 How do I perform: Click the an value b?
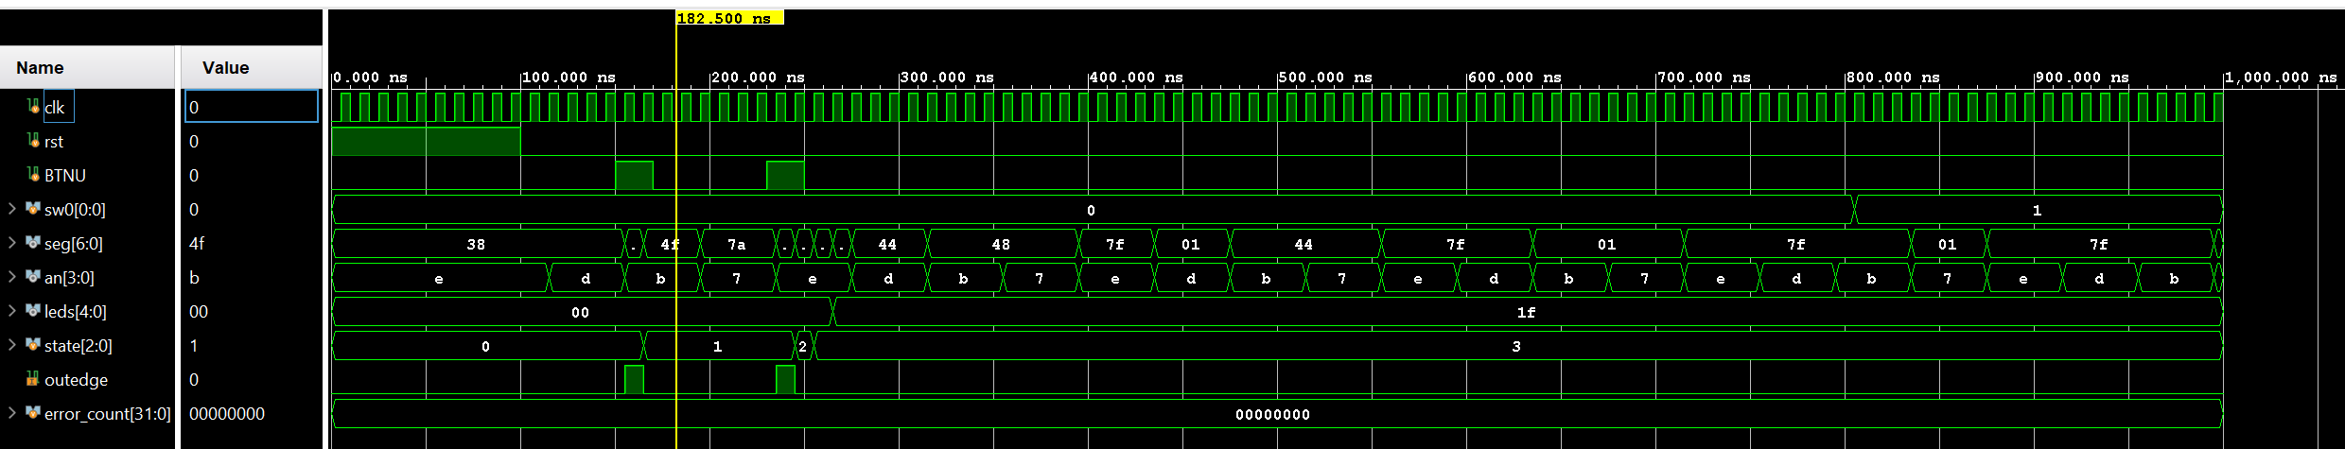coord(194,277)
